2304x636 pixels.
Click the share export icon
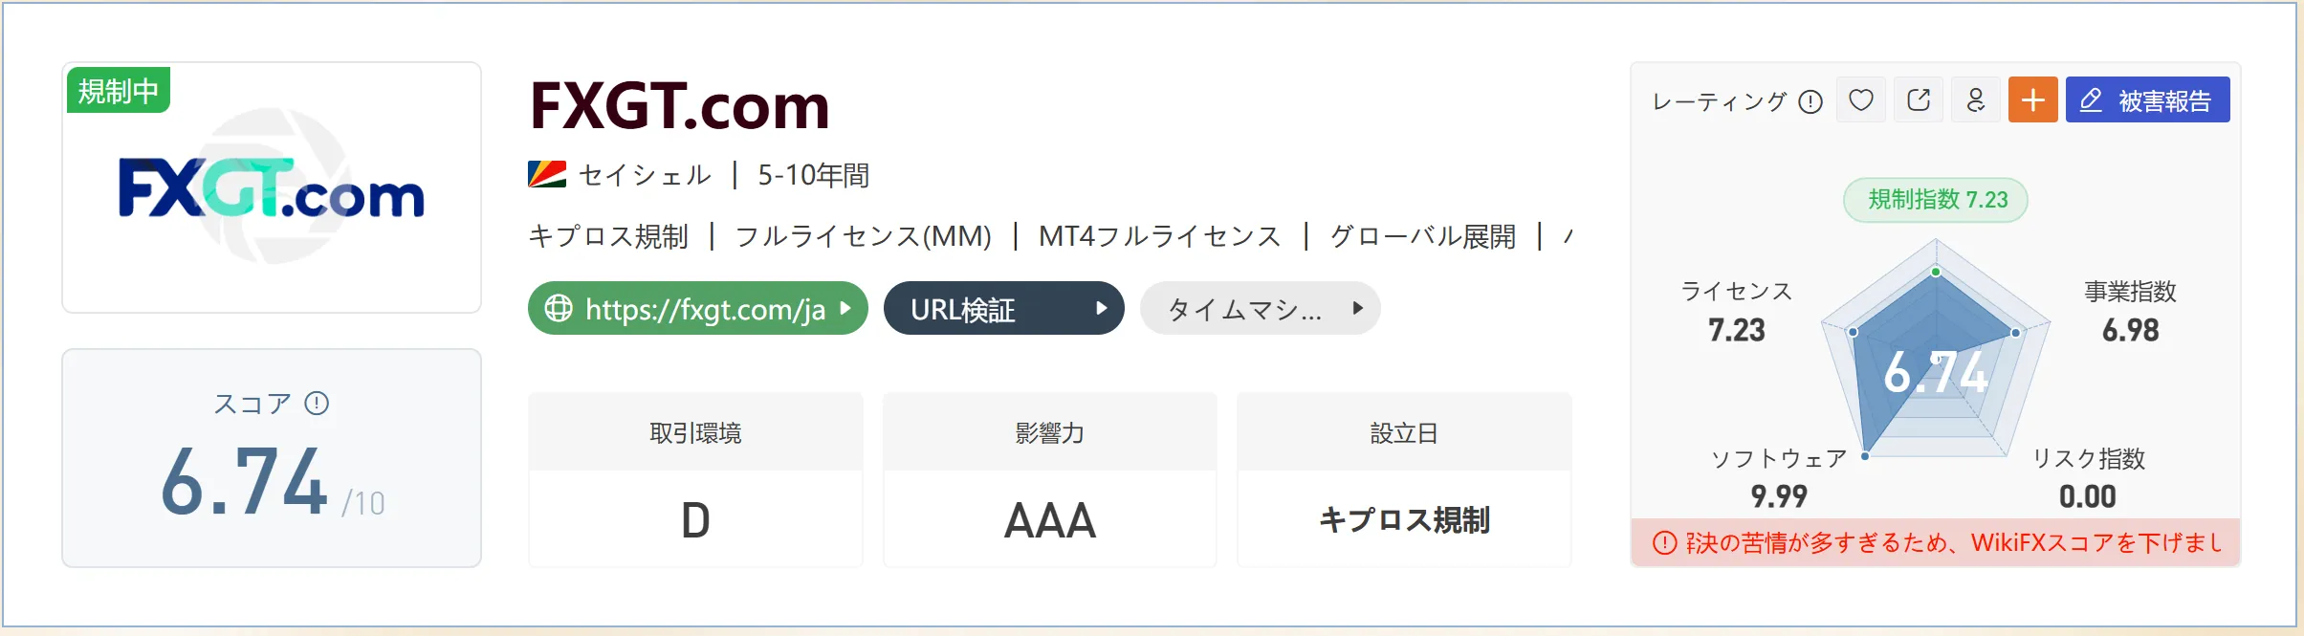coord(1918,99)
